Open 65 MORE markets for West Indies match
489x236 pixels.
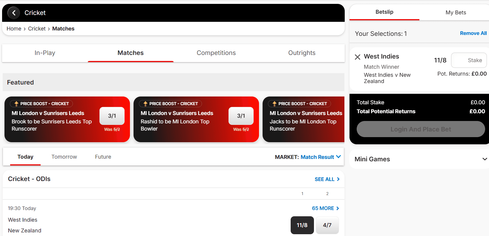[x=326, y=208]
